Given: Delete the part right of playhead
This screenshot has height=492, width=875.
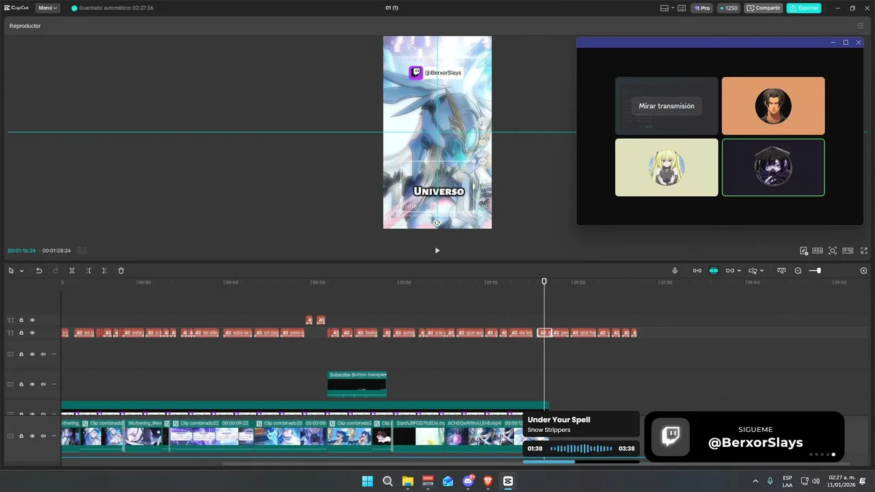Looking at the screenshot, I should click(105, 271).
